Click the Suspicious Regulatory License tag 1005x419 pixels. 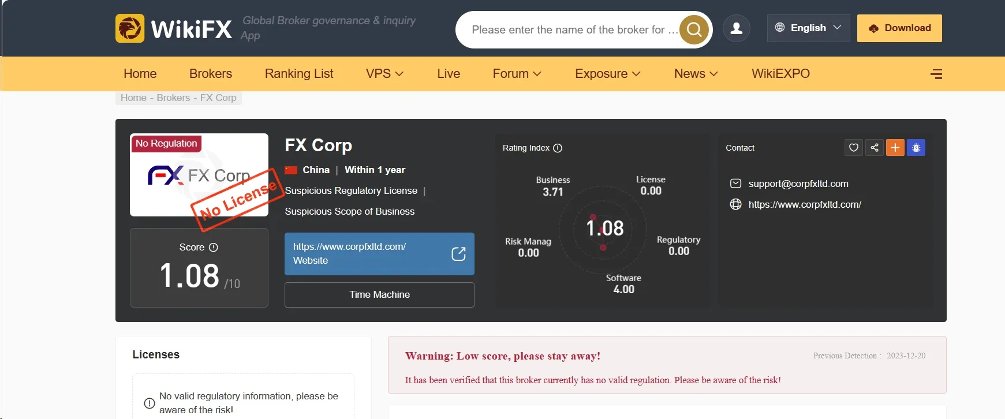point(351,190)
